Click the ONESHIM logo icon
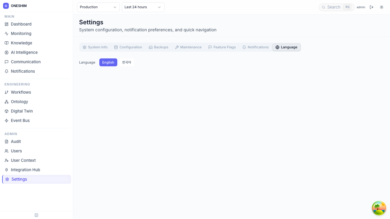This screenshot has width=390, height=219. (6, 6)
